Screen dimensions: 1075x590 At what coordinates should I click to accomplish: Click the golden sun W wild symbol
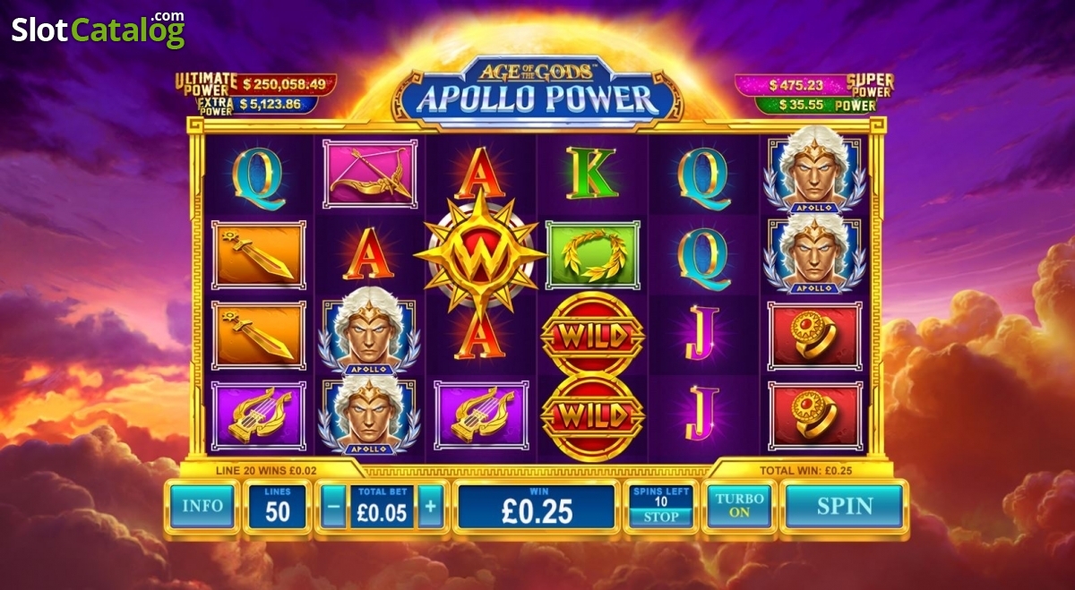click(480, 254)
